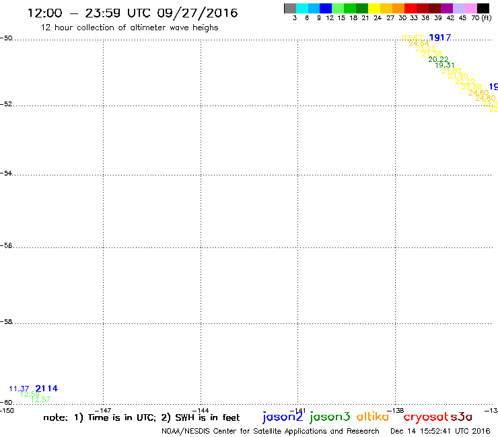Click the pink swatch in the color scale
The width and height of the screenshot is (498, 437).
[470, 8]
